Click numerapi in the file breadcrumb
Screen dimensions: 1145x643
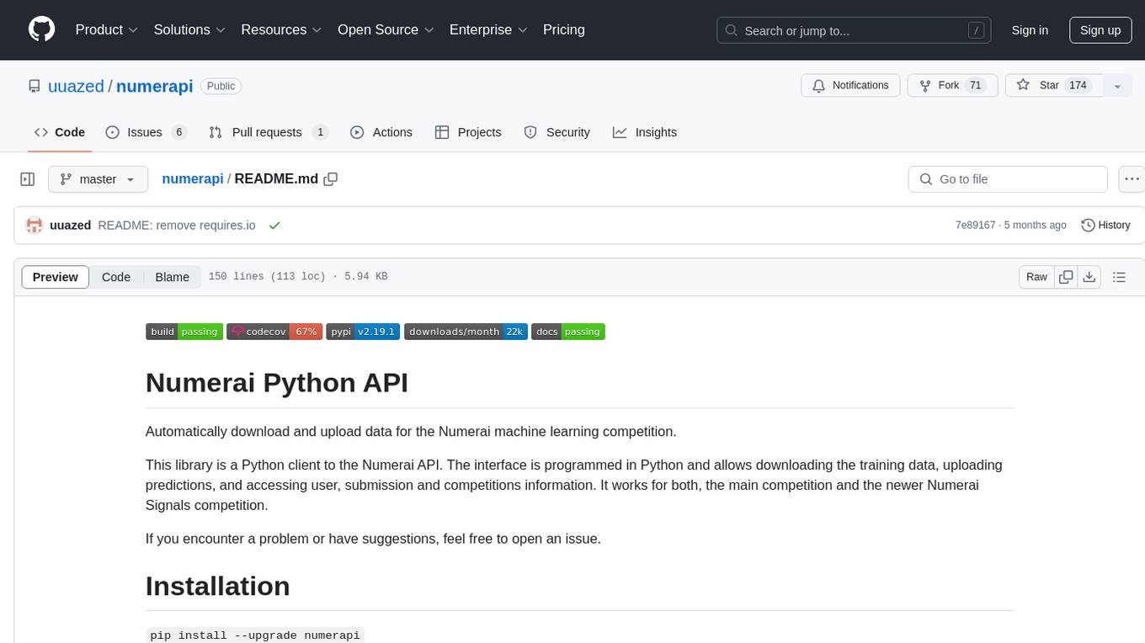pos(193,179)
